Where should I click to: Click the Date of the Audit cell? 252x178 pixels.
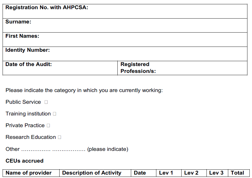click(x=60, y=68)
